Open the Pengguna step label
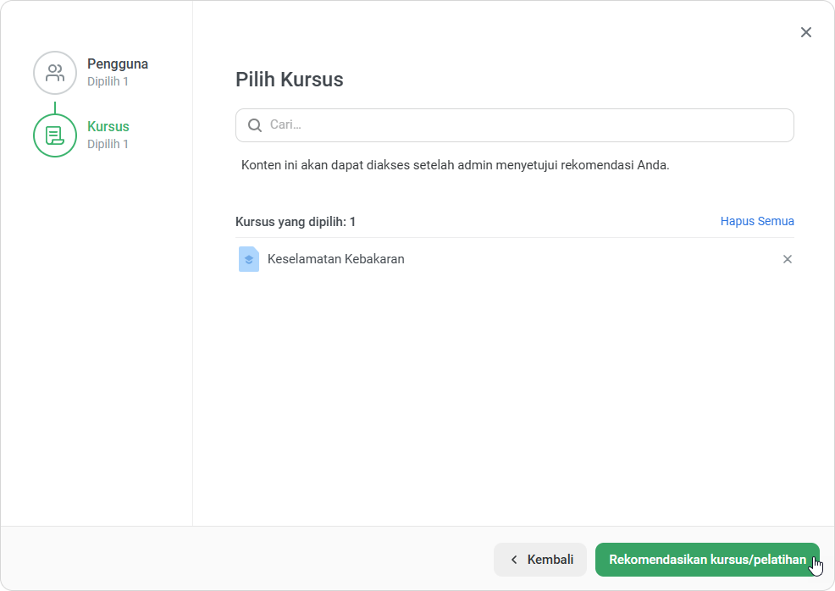This screenshot has height=591, width=835. pyautogui.click(x=118, y=64)
